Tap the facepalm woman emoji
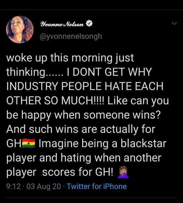 pyautogui.click(x=123, y=172)
